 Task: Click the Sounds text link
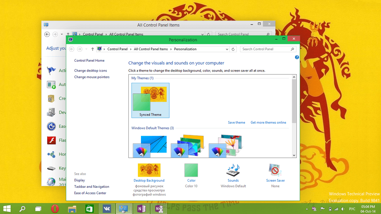tap(233, 180)
